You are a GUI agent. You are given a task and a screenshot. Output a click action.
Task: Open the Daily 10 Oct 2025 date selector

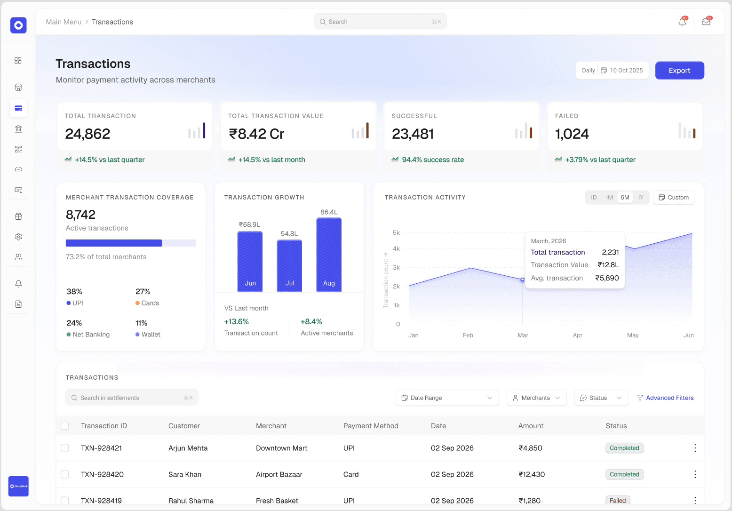click(613, 71)
